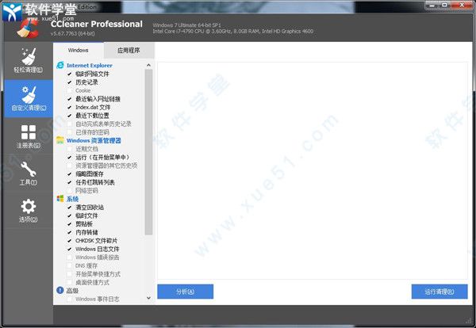Image resolution: width=476 pixels, height=328 pixels.
Task: Uncheck 最近下载位置
Action: [70, 116]
